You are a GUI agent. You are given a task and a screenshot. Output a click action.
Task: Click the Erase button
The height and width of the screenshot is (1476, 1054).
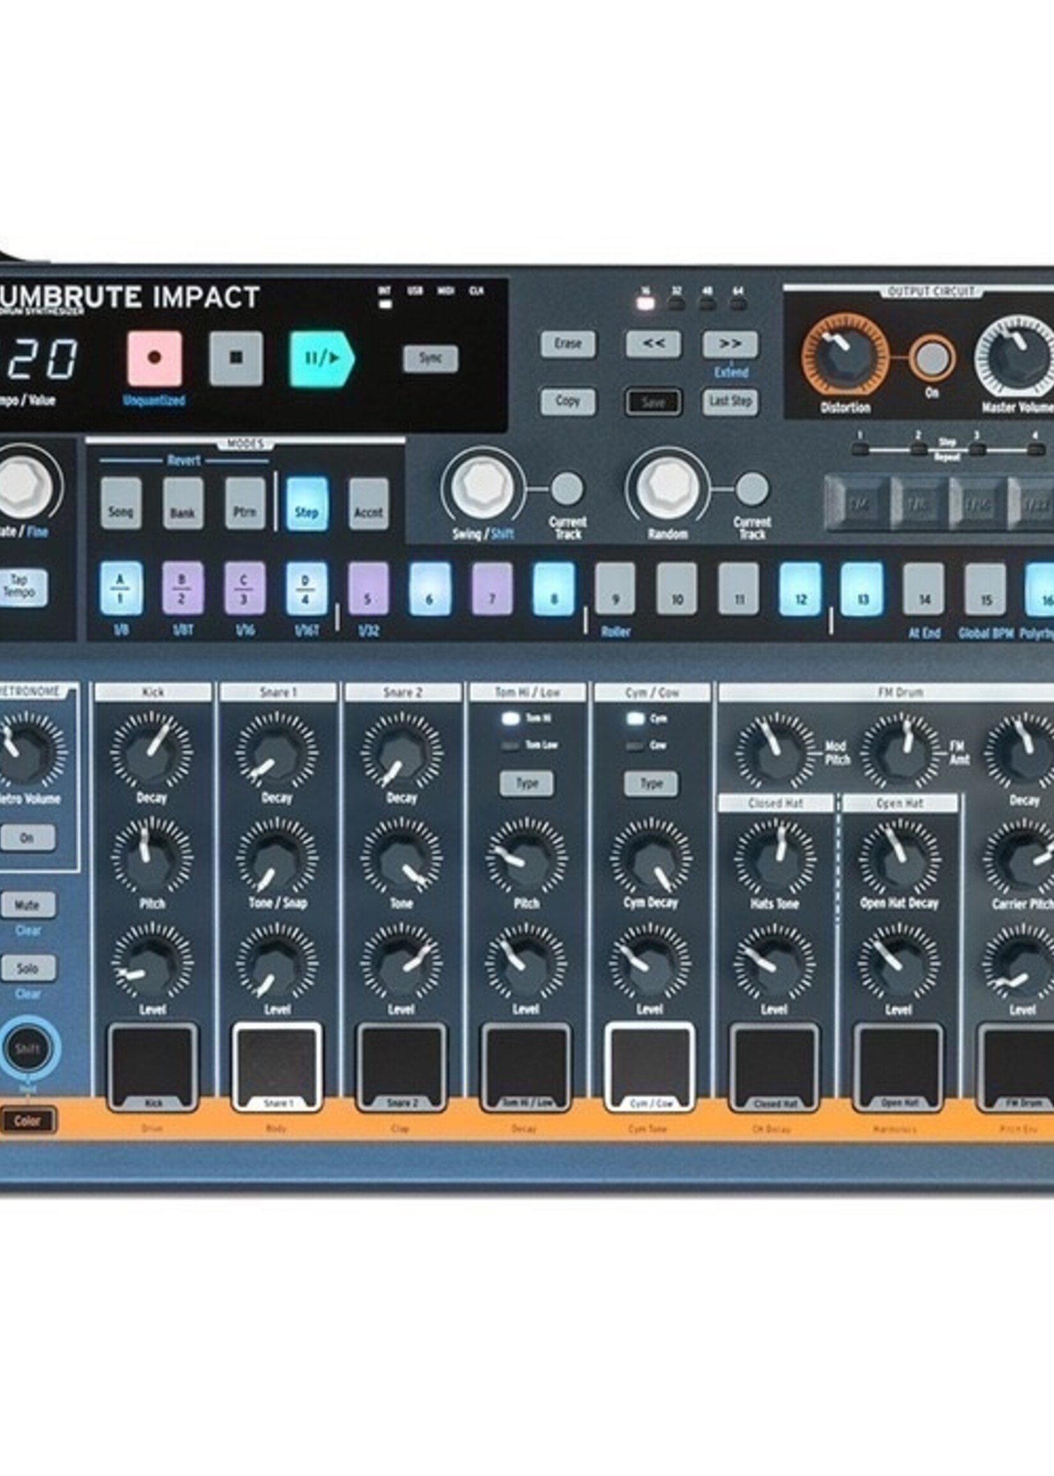coord(568,344)
